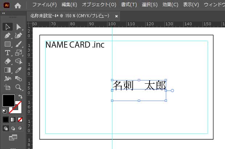This screenshot has width=225, height=149.
Task: Choose Draw Normal mode
Action: click(6, 128)
